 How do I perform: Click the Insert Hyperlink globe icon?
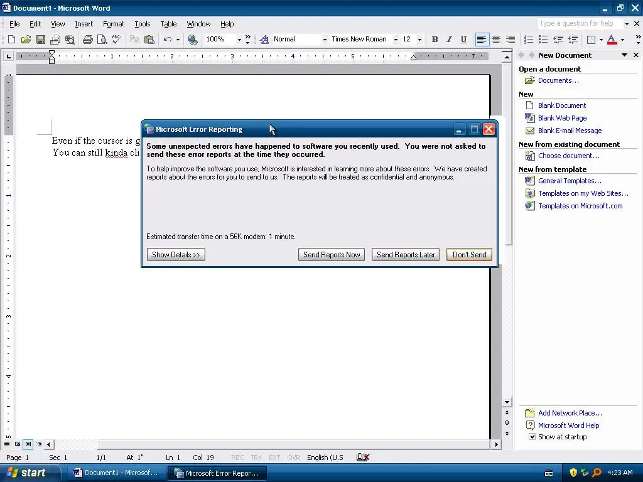[192, 40]
